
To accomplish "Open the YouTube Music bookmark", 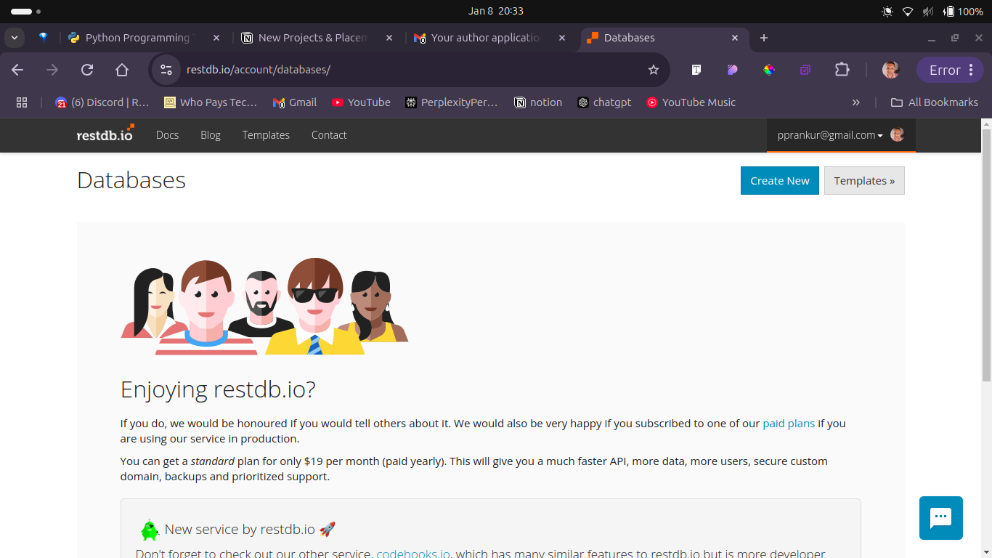I will (x=691, y=102).
